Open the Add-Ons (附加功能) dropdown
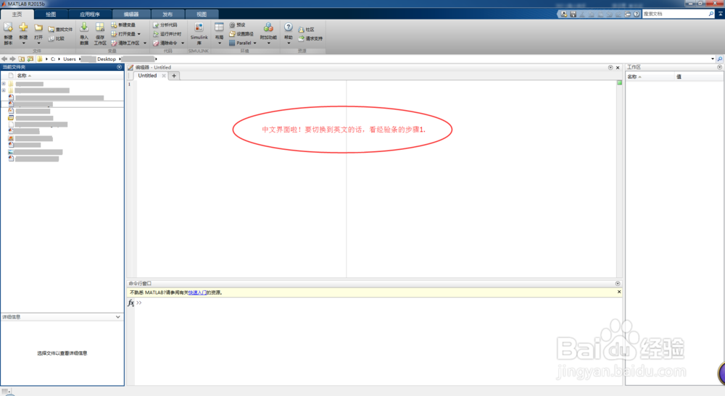Viewport: 725px width, 396px height. [268, 33]
